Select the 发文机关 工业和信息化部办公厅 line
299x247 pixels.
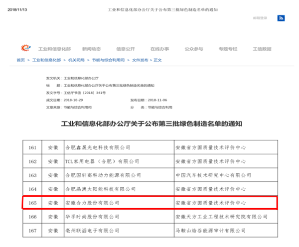click(x=72, y=78)
